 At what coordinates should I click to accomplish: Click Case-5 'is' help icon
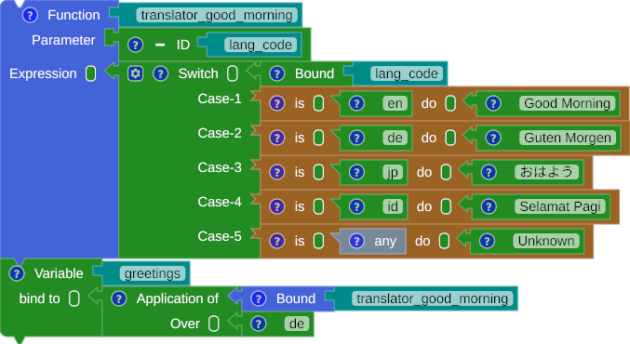tap(276, 241)
